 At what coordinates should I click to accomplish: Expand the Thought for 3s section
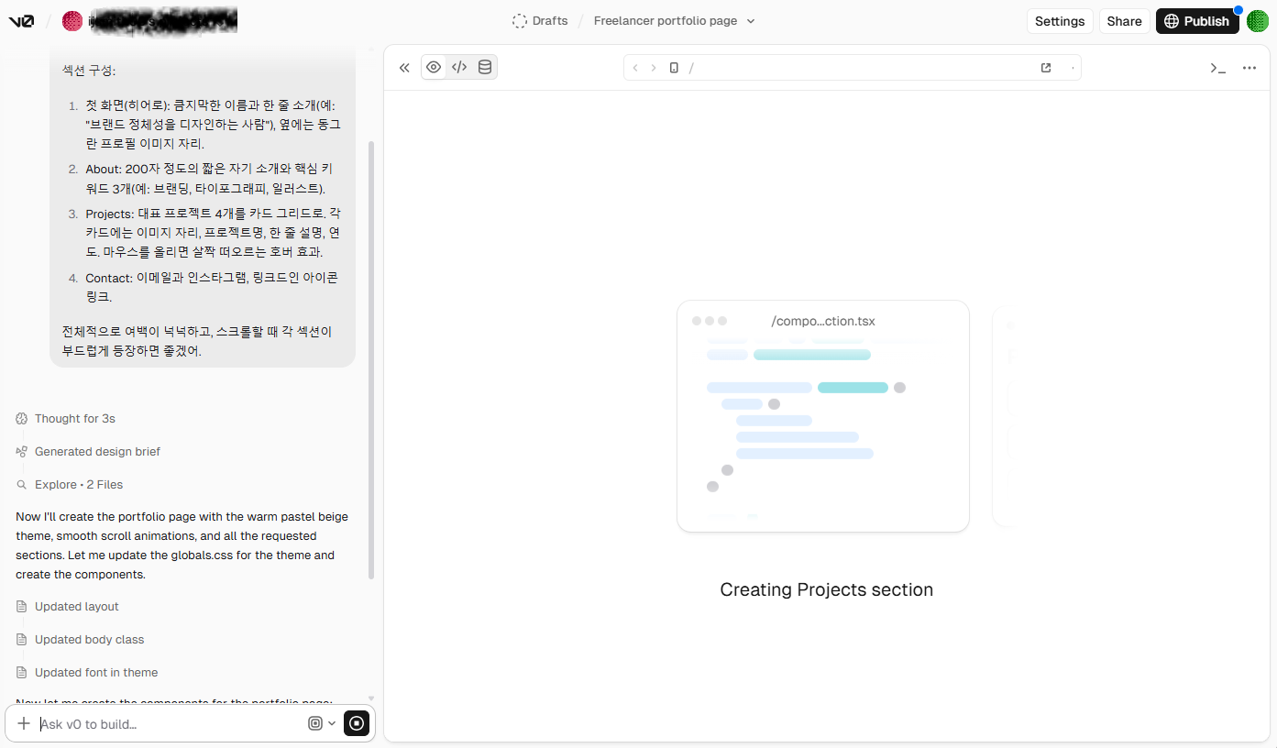74,419
